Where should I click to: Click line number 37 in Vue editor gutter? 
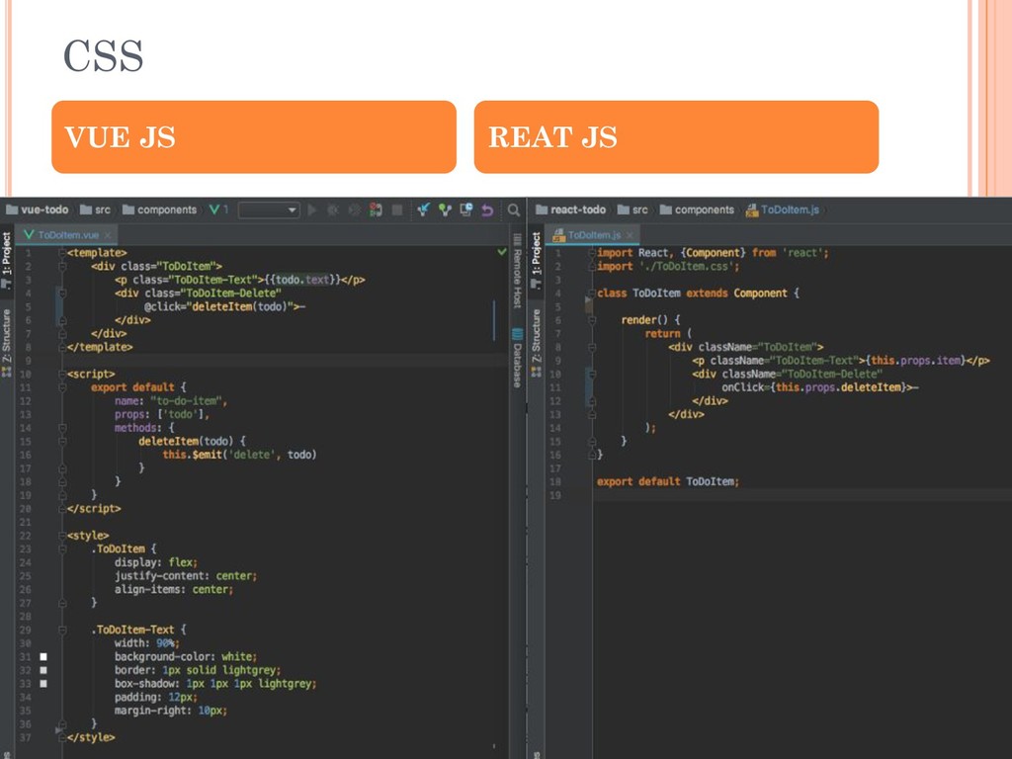click(x=25, y=737)
